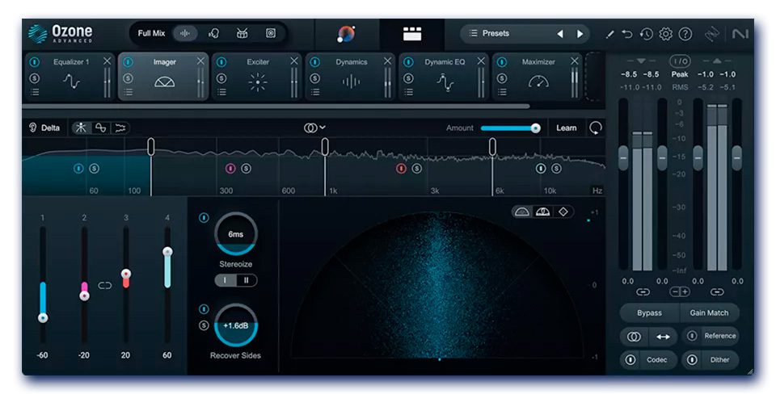Screen dimensions: 776x394
Task: Select the Dynamics module
Action: (351, 78)
